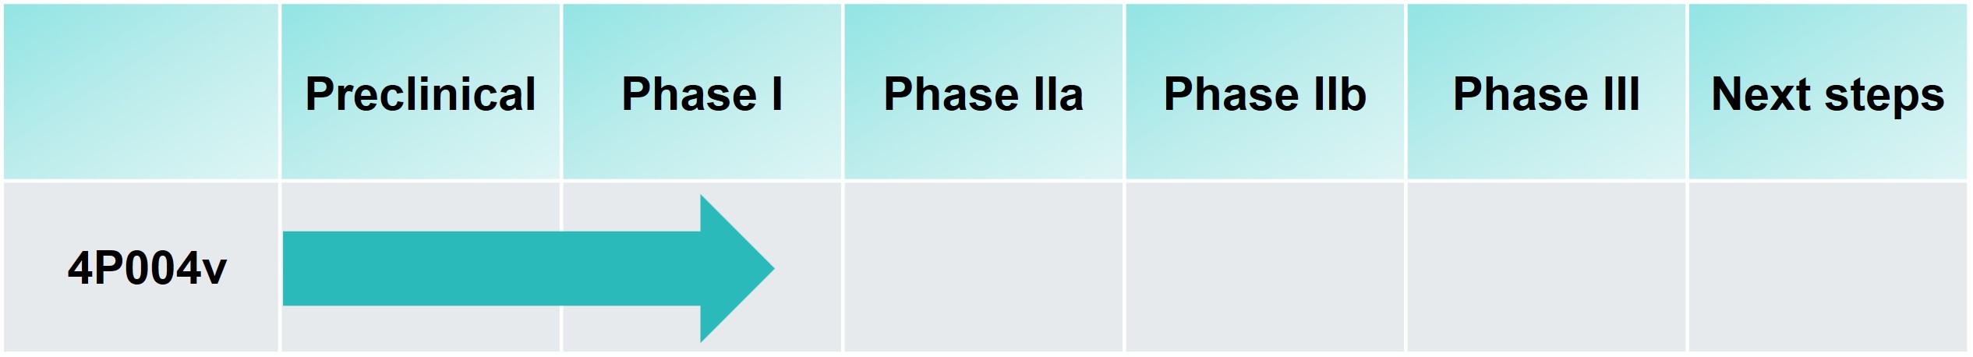This screenshot has width=1973, height=357.
Task: Click the empty Phase IIb cell for 4P004v
Action: pos(1264,268)
